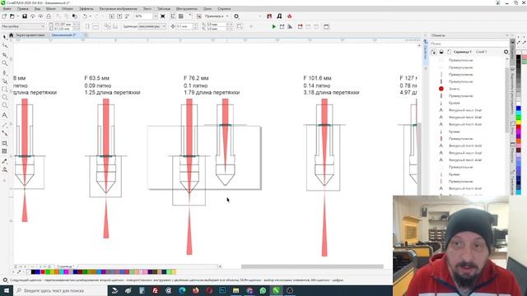The width and height of the screenshot is (527, 296).
Task: Select the Zoom magnifier tool in the toolbox
Action: (x=5, y=63)
